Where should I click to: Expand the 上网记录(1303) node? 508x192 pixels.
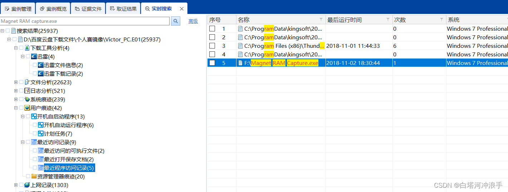(16, 185)
